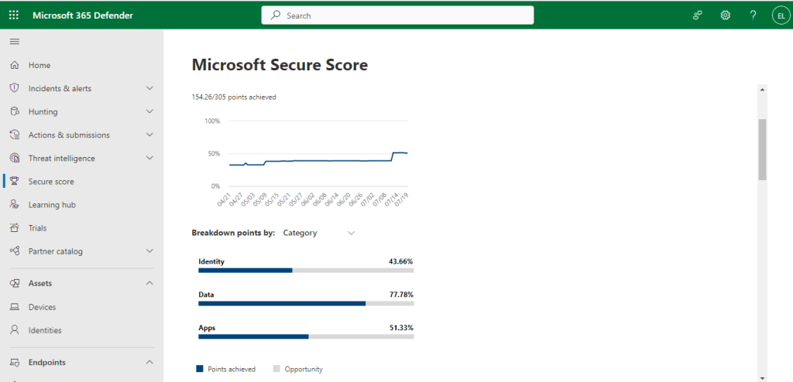Screen dimensions: 793x382
Task: Open the Breakdown points by Category dropdown
Action: [319, 233]
